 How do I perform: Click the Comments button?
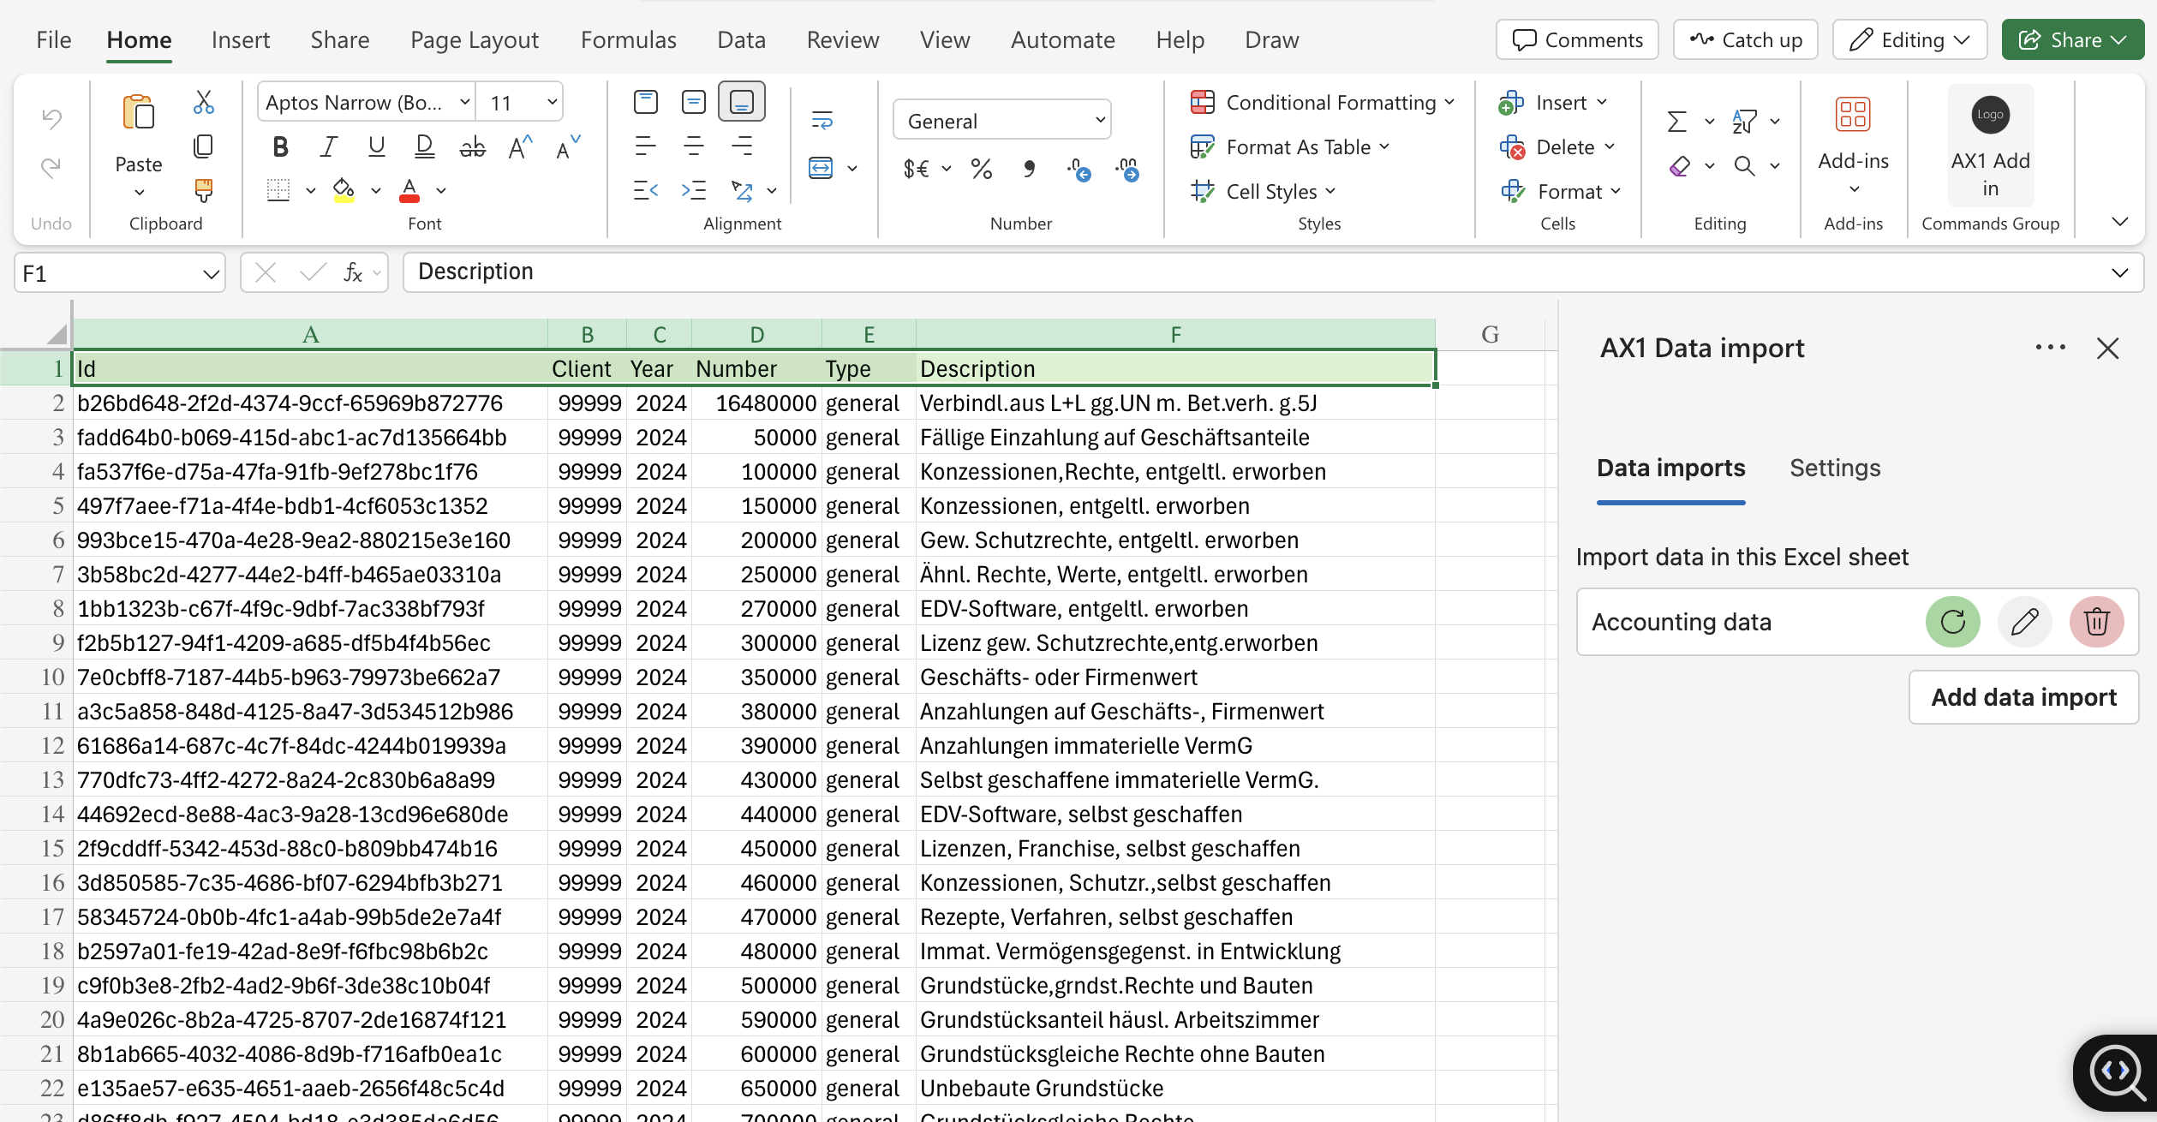point(1577,39)
